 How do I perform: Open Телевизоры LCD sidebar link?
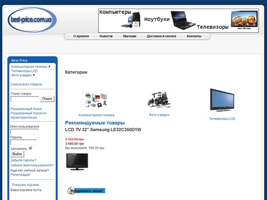click(25, 71)
